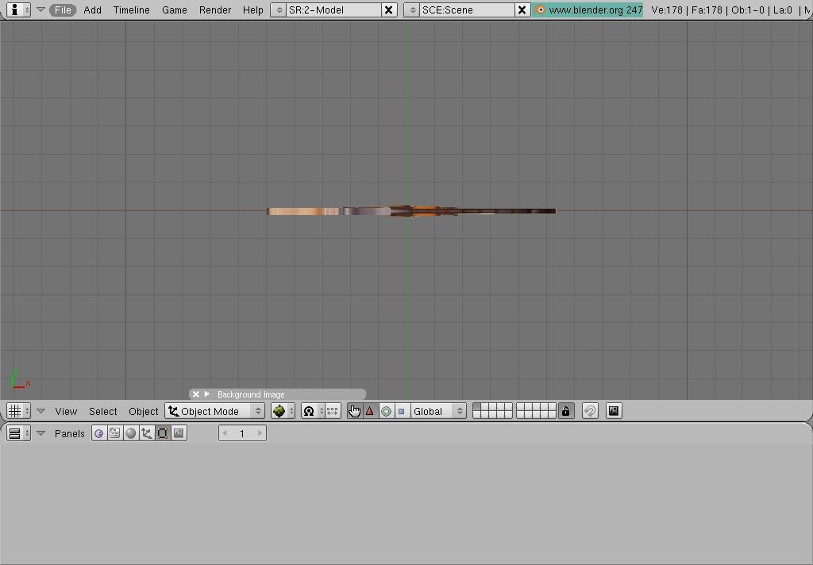Toggle the 3D transform manipulator hand icon
The image size is (813, 565).
tap(354, 411)
